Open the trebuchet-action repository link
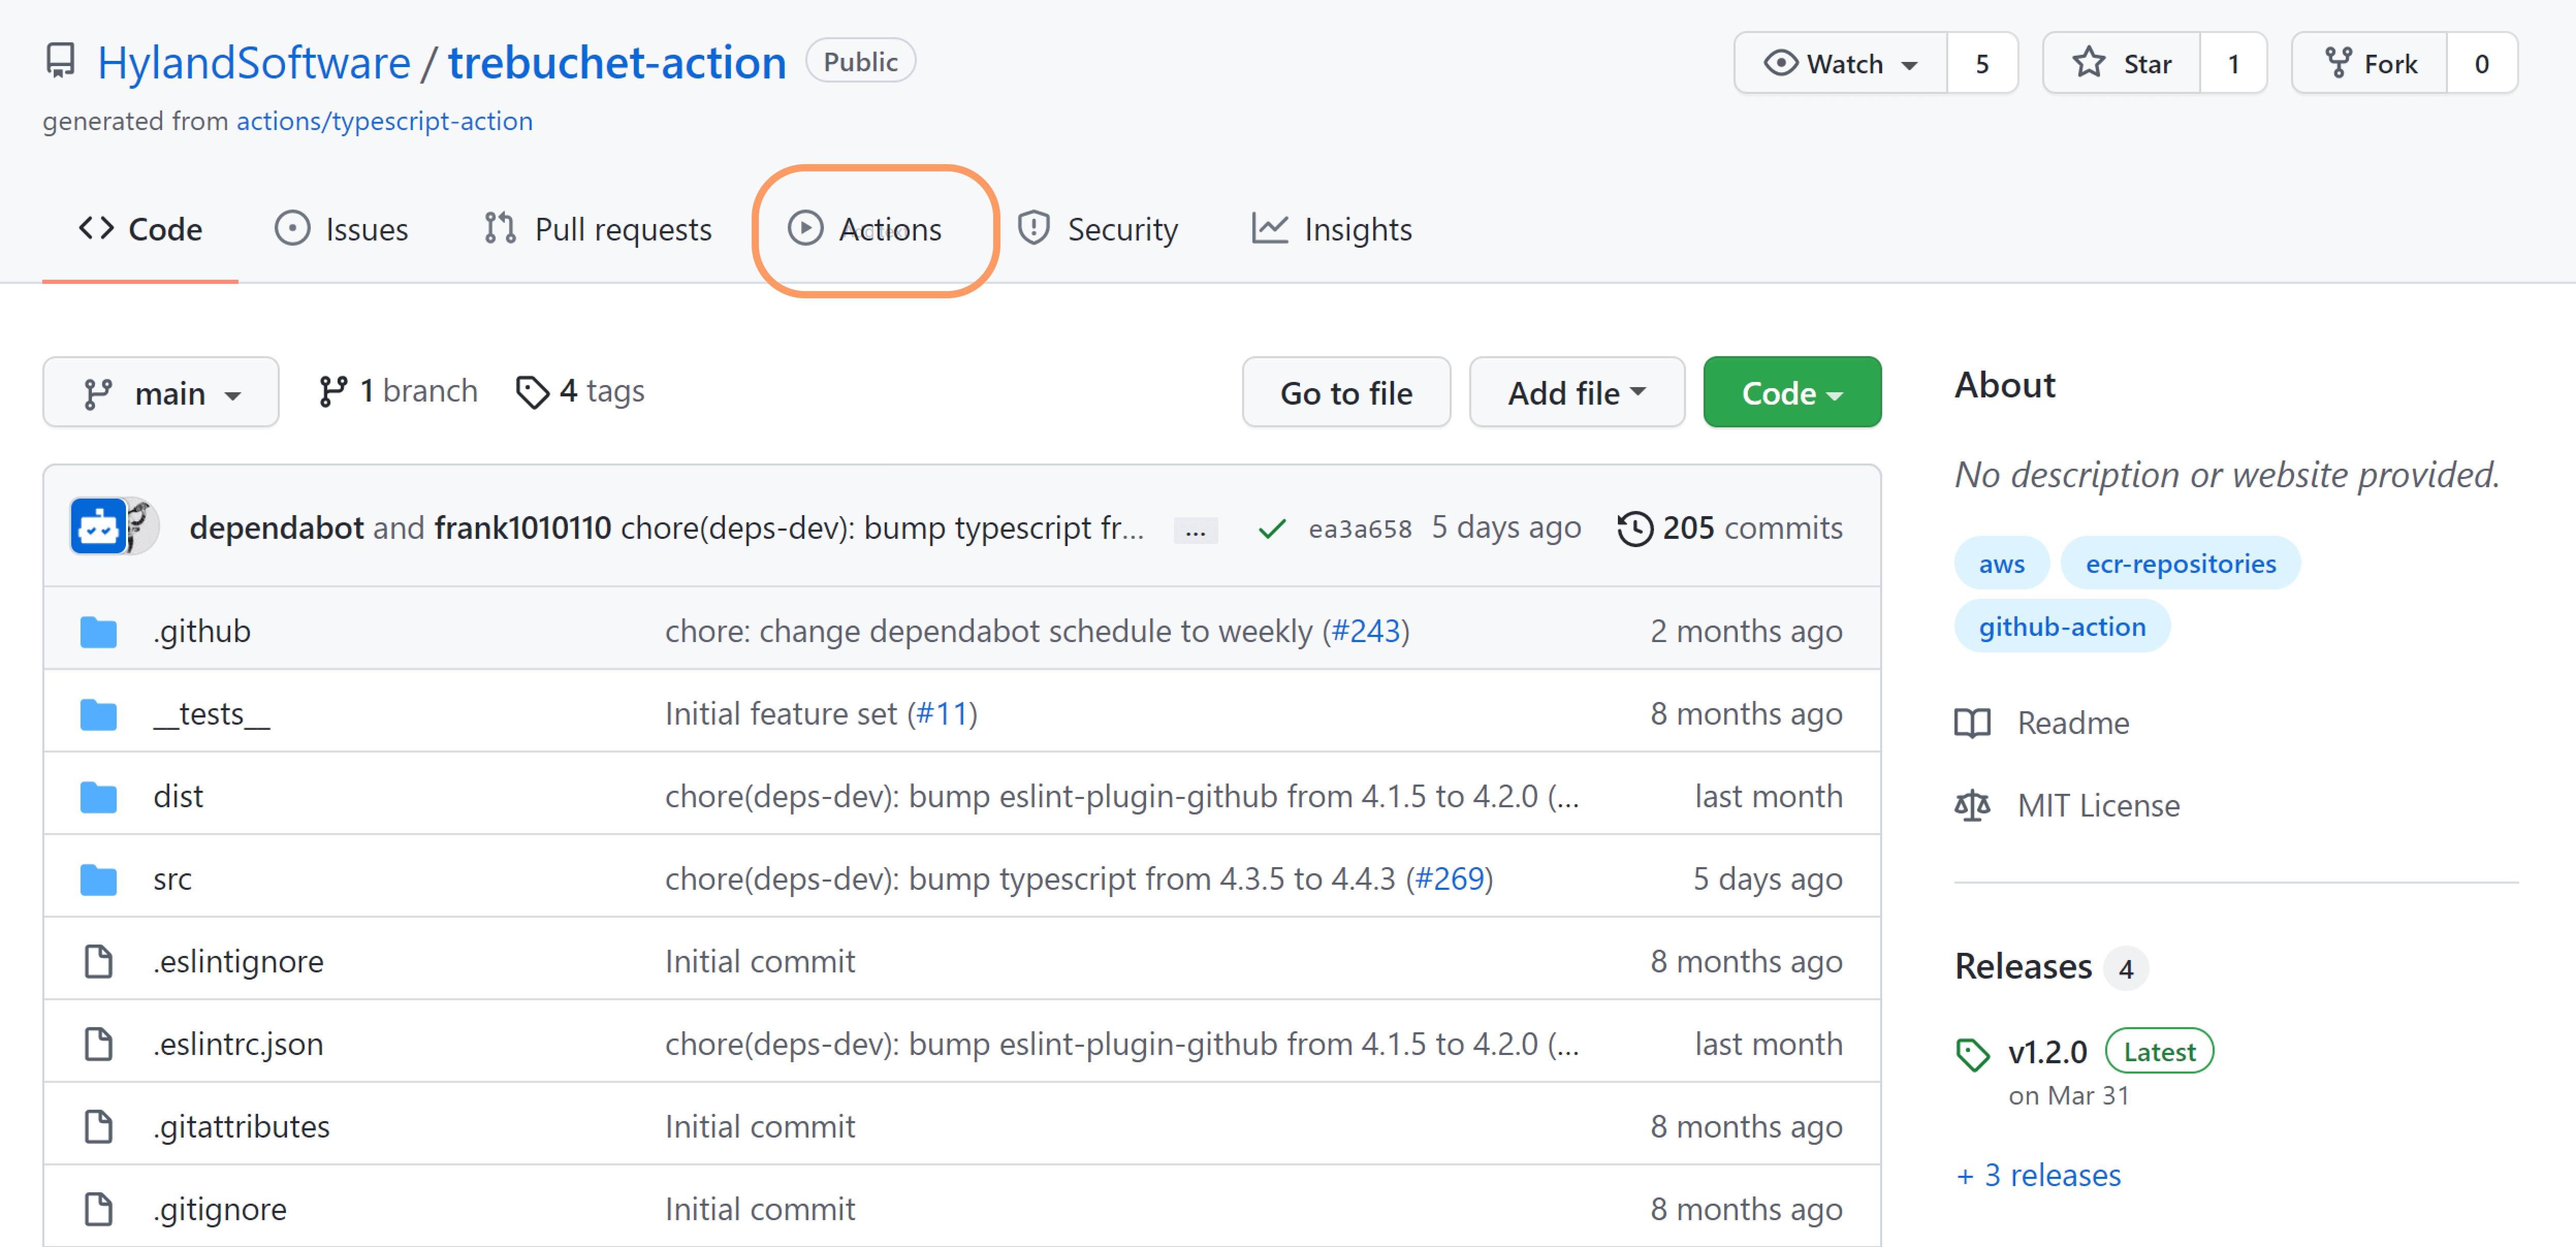 617,62
